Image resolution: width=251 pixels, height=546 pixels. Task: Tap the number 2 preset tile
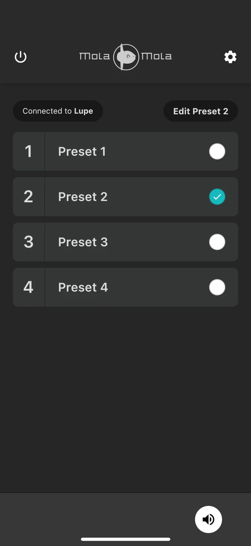point(29,197)
